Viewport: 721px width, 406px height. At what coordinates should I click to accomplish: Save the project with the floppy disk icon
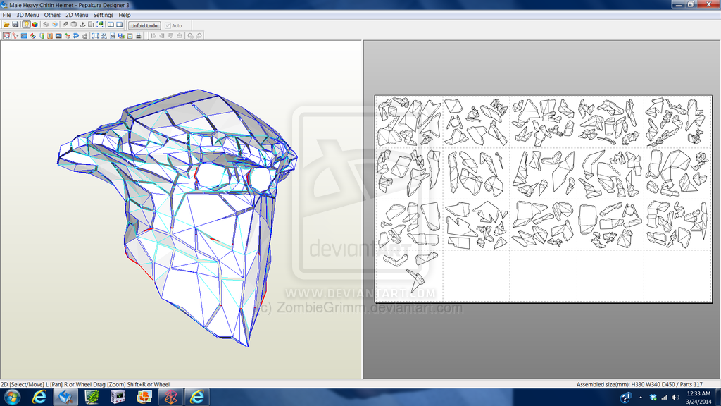(15, 25)
